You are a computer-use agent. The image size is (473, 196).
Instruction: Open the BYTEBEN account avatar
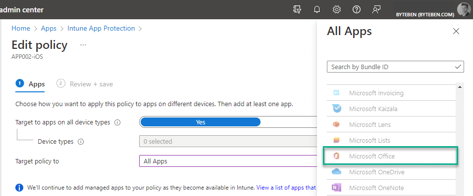click(464, 9)
